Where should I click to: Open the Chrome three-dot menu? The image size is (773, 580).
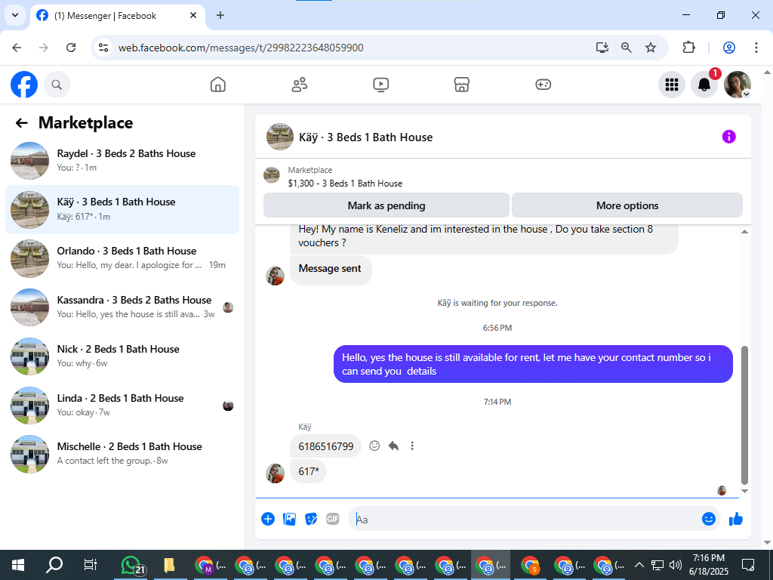point(756,48)
